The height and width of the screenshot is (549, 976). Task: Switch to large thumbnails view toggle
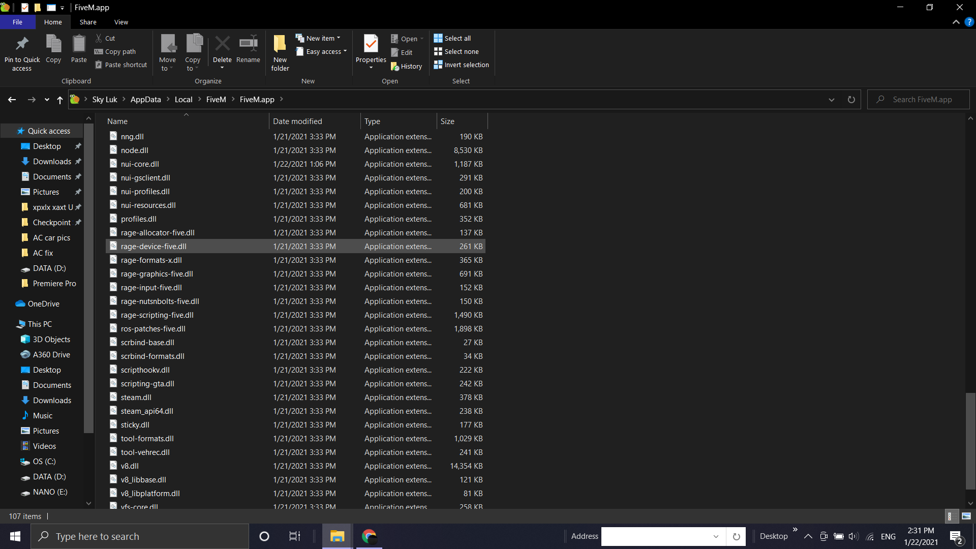(x=966, y=516)
